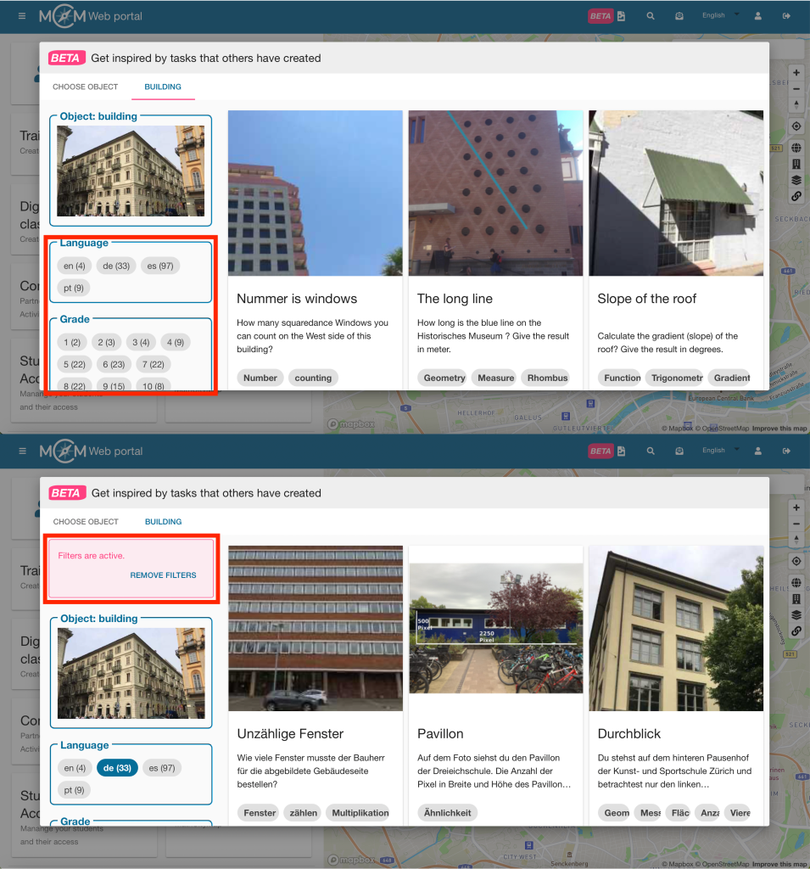Viewport: 810px width, 869px height.
Task: Toggle grade 4 (9) filter chip
Action: (176, 343)
